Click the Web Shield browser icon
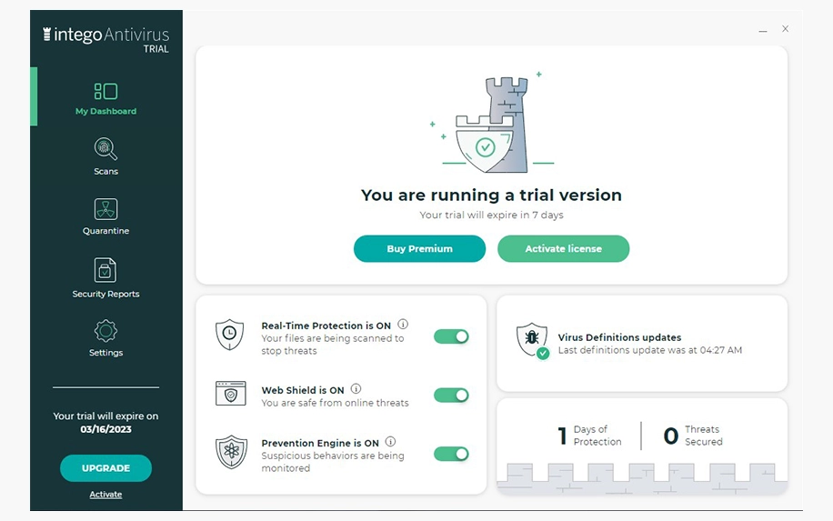 tap(231, 394)
